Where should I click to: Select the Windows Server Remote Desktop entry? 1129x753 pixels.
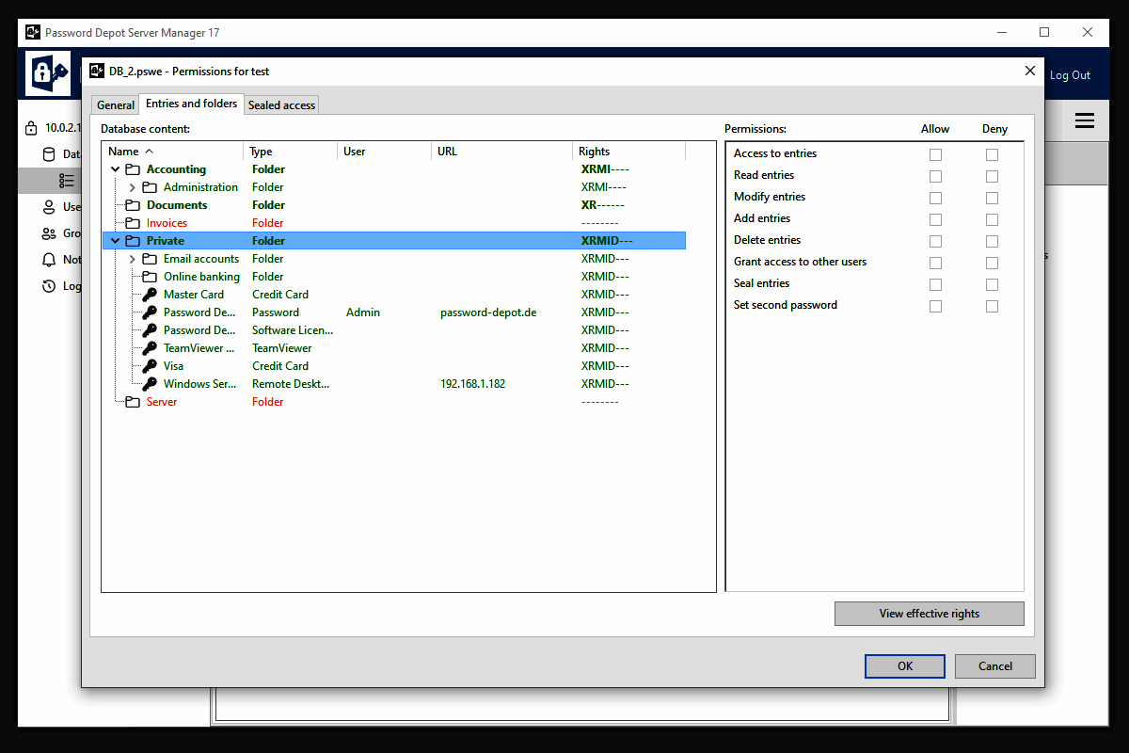(393, 384)
